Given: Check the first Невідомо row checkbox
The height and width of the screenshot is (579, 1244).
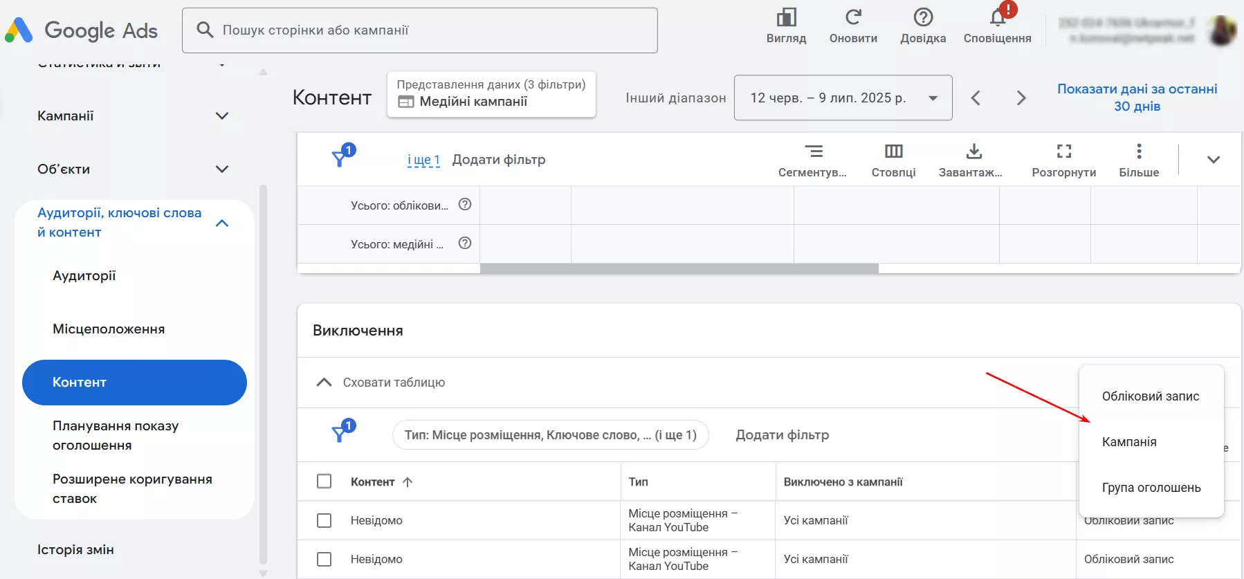Looking at the screenshot, I should click(324, 520).
